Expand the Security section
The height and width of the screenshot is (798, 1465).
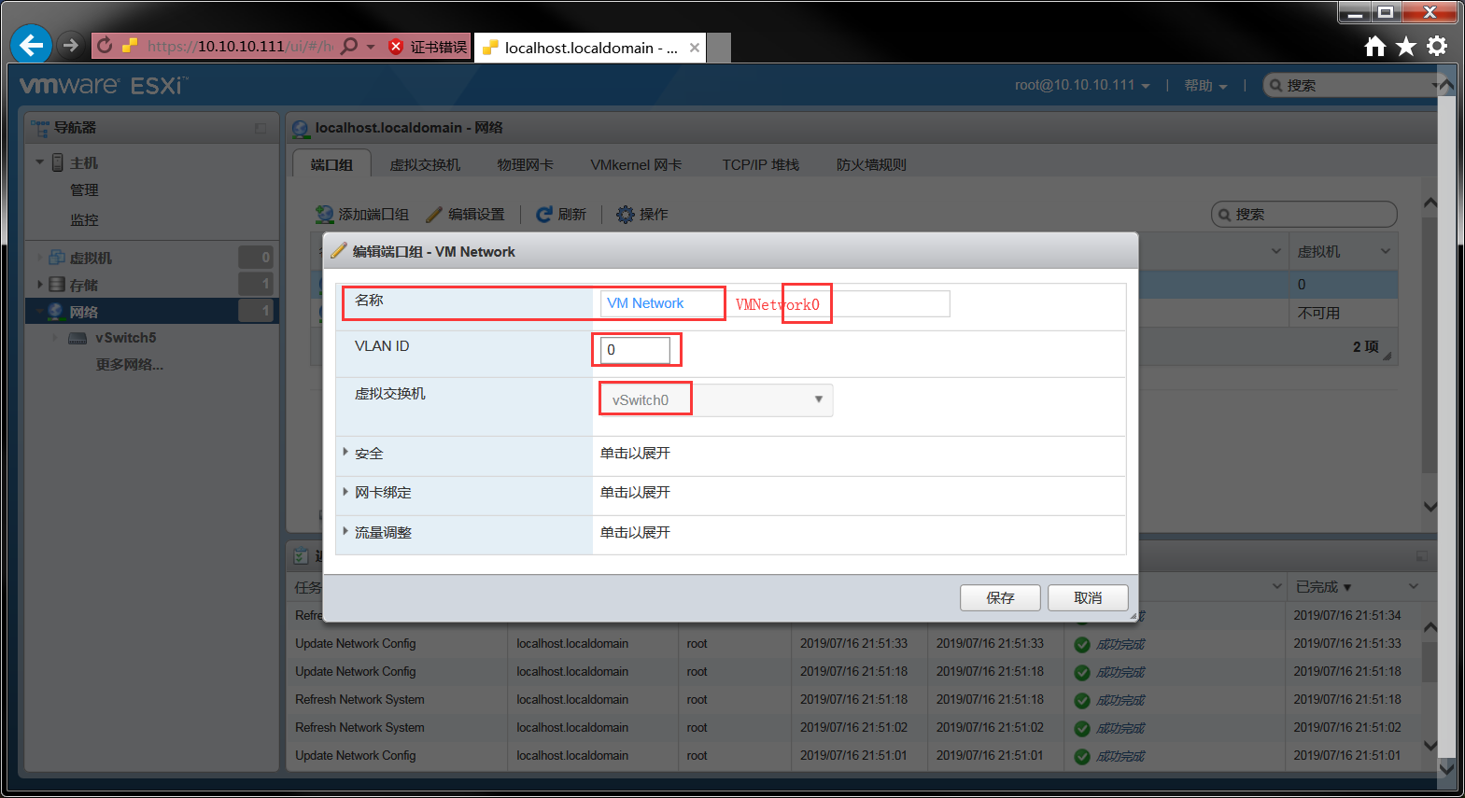(x=345, y=452)
